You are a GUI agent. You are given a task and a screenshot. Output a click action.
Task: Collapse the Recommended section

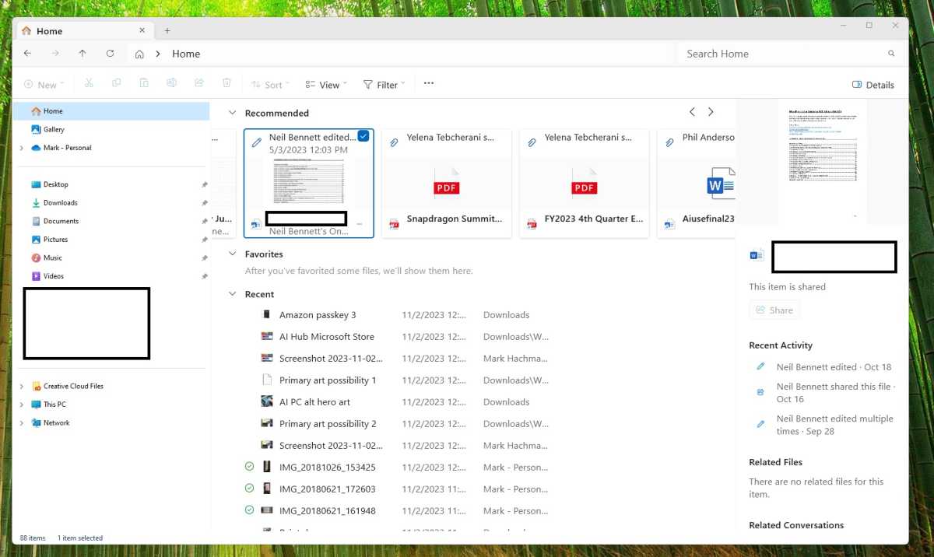tap(232, 113)
